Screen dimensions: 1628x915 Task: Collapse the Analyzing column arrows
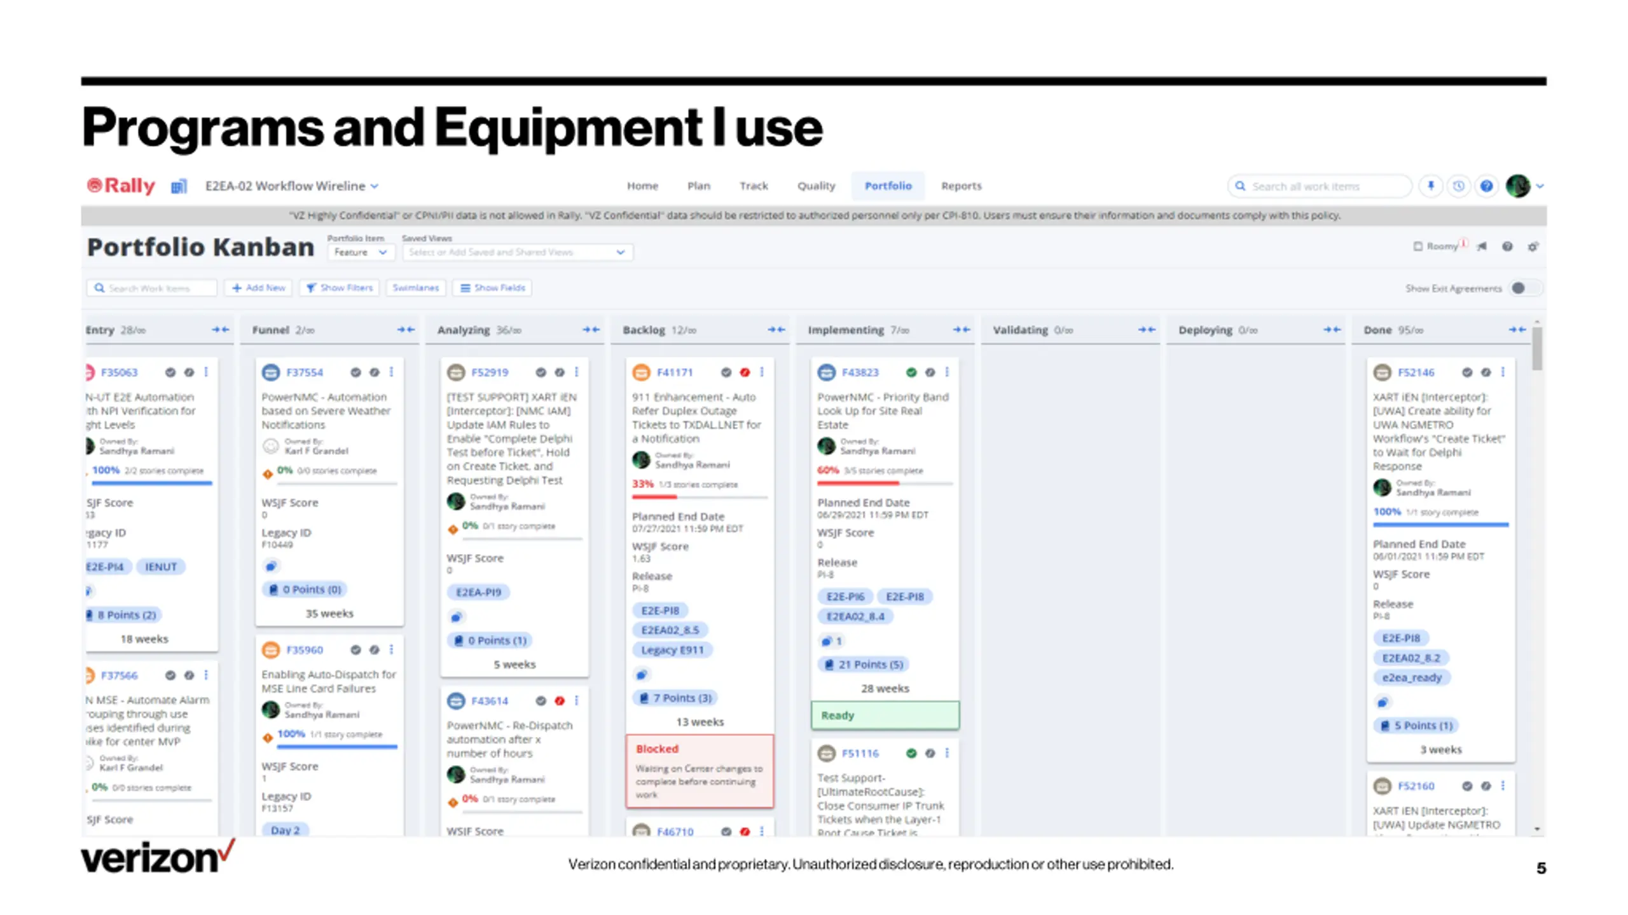pyautogui.click(x=591, y=329)
